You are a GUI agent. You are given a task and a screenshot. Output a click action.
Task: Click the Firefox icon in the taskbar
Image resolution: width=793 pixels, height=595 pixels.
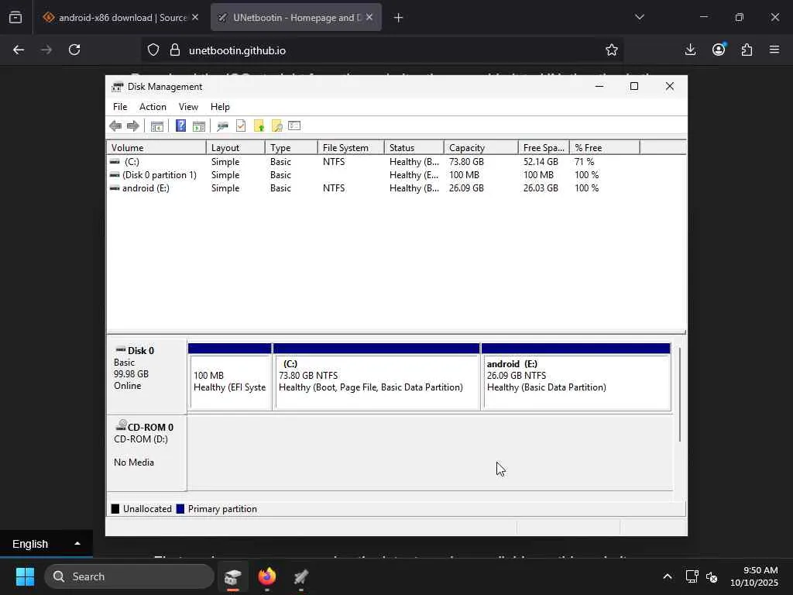267,576
